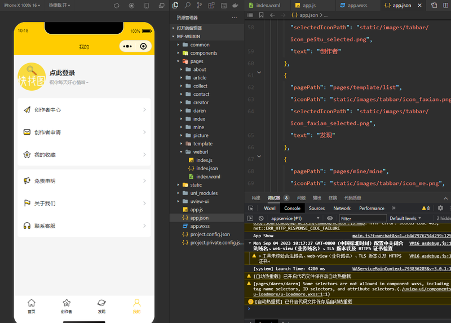Open the Performance devtools tab
Screen dimensions: 451x323
(x=372, y=208)
